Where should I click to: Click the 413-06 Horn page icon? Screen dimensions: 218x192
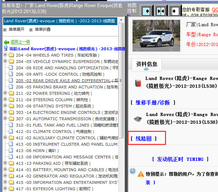pyautogui.click(x=11, y=150)
